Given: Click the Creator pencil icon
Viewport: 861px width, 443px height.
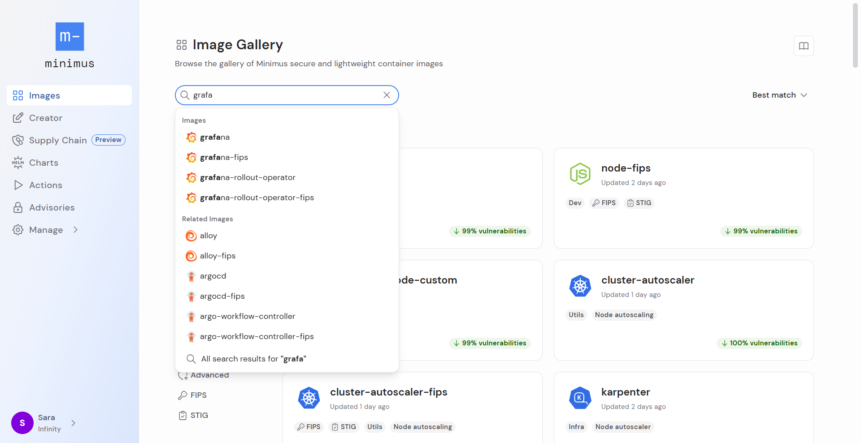Looking at the screenshot, I should pyautogui.click(x=18, y=118).
